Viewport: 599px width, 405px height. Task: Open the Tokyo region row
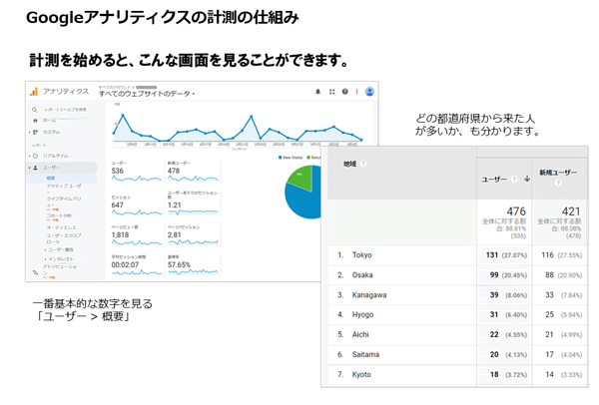(457, 255)
